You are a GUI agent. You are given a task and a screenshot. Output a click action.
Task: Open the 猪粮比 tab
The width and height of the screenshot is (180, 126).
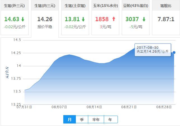pos(166,18)
